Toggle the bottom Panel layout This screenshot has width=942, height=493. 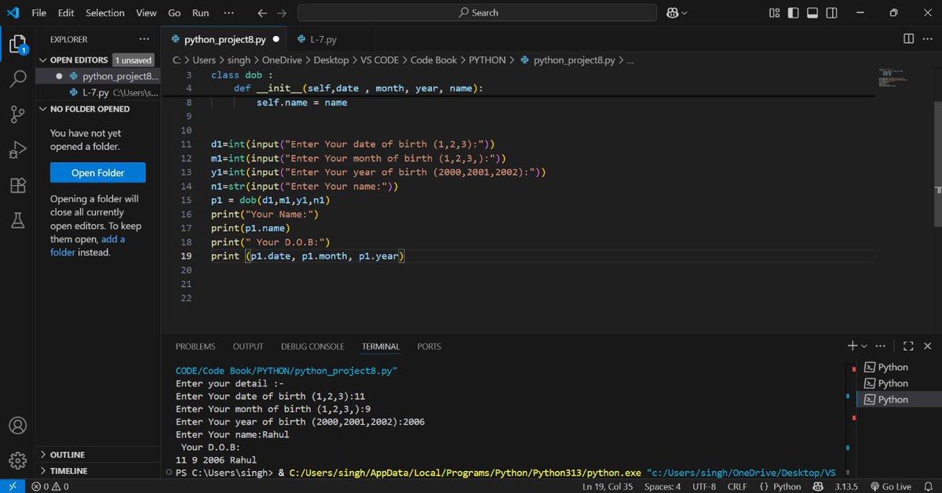[x=812, y=13]
